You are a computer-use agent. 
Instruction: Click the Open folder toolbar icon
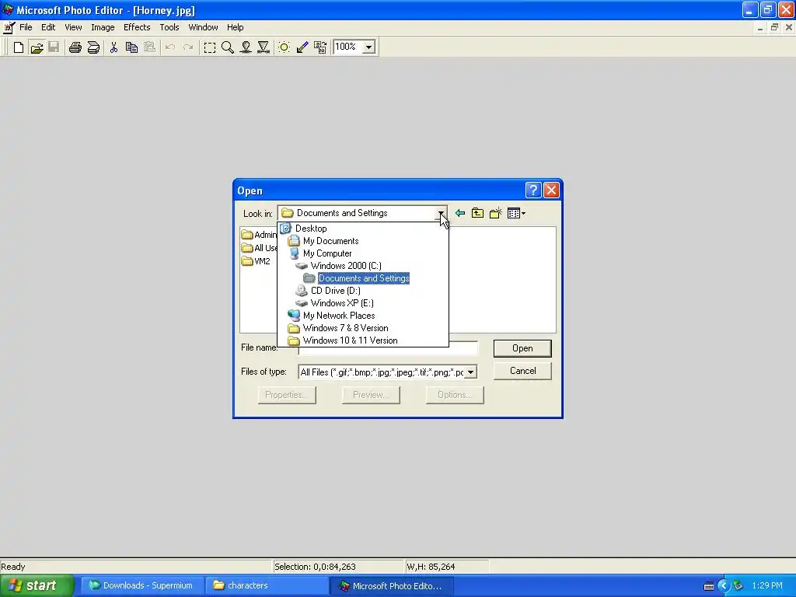coord(37,47)
